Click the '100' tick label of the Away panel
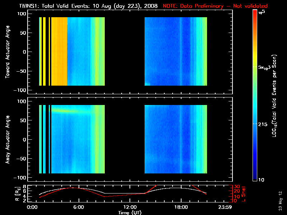This screenshot has height=215, width=287. click(22, 101)
